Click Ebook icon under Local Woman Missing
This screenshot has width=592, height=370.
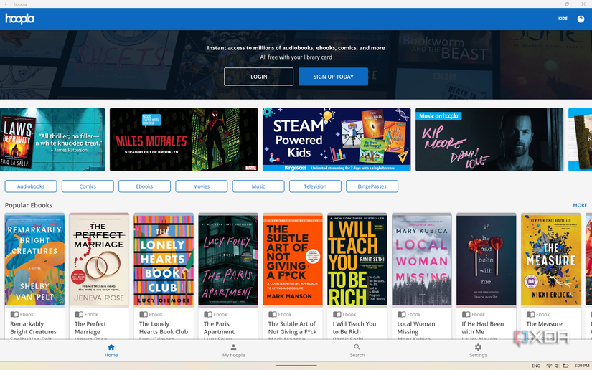tap(401, 314)
